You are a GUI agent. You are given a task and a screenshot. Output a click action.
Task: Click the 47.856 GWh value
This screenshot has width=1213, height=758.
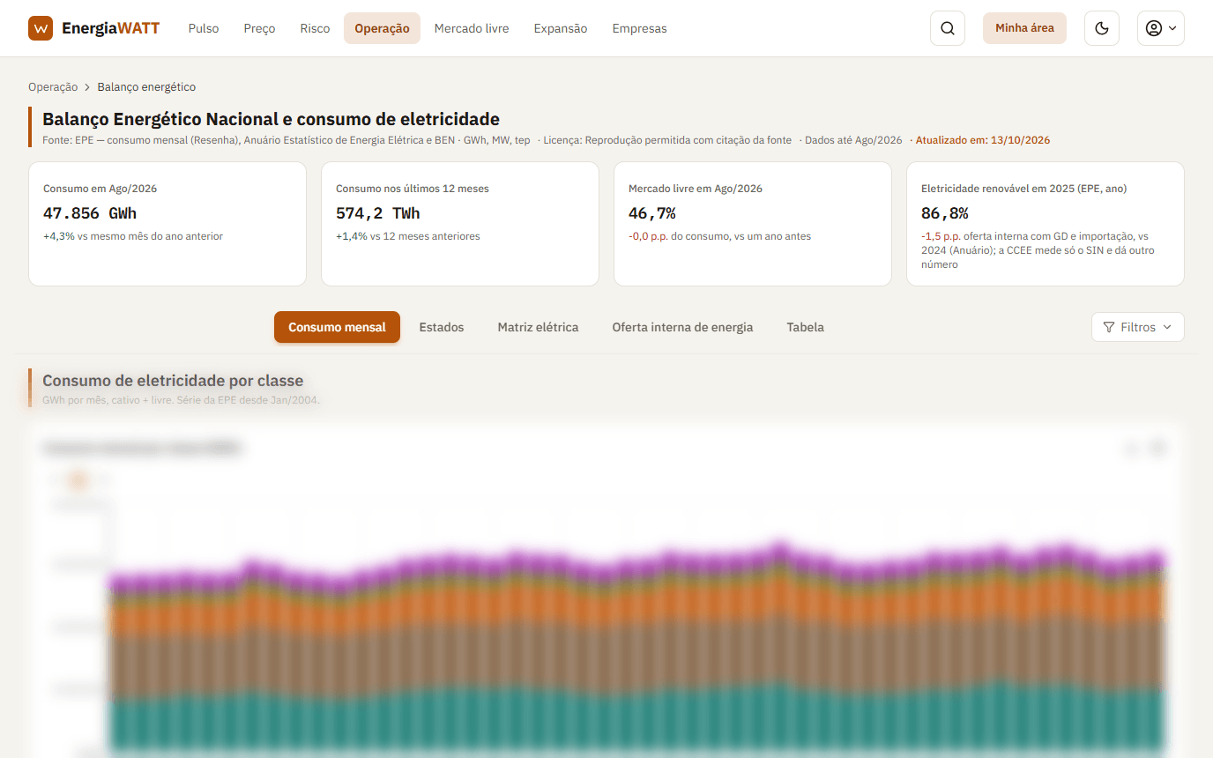tap(90, 213)
